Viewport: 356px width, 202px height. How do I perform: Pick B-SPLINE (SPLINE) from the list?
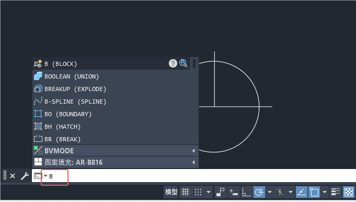click(x=116, y=102)
